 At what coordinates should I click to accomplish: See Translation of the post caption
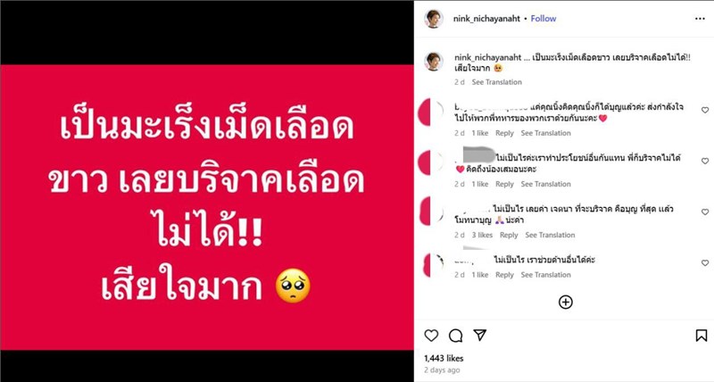point(497,82)
